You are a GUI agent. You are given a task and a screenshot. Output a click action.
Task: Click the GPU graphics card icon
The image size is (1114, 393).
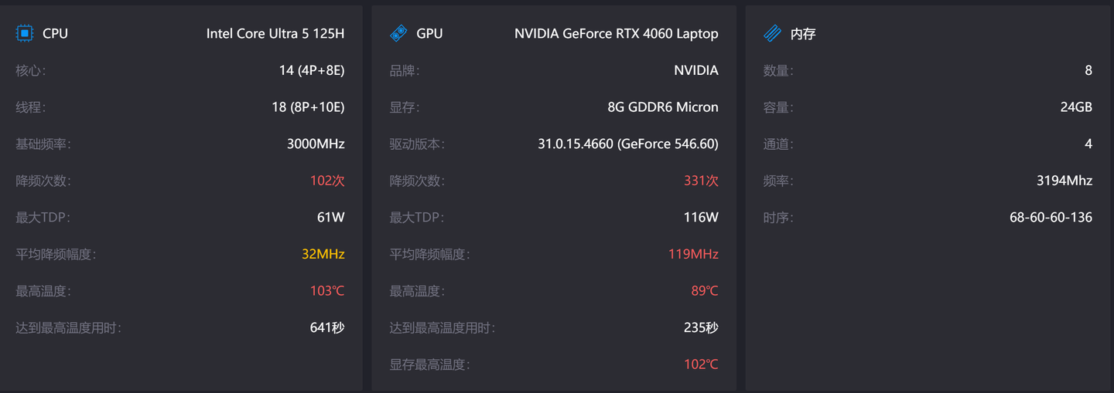[398, 33]
